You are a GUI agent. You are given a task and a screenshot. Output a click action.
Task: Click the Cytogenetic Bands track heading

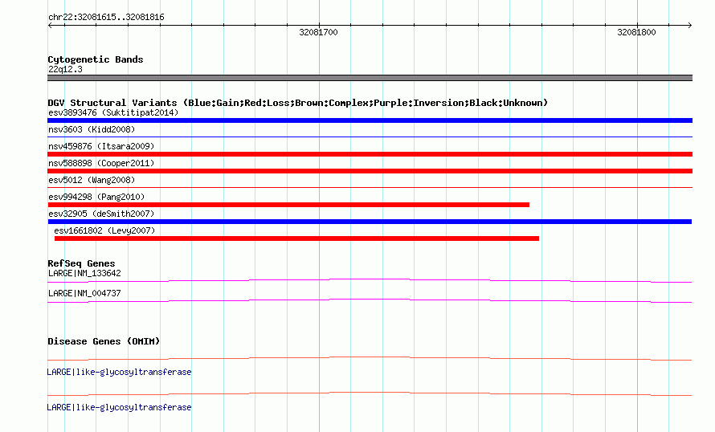tap(96, 59)
